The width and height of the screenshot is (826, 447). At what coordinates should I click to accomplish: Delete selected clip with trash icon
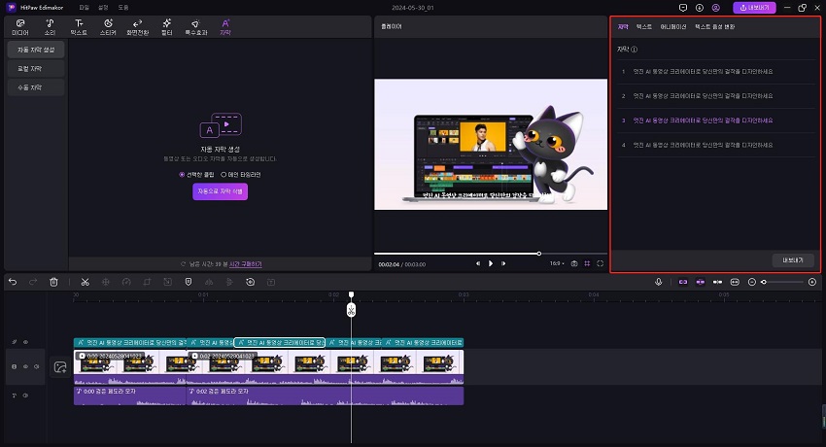53,282
